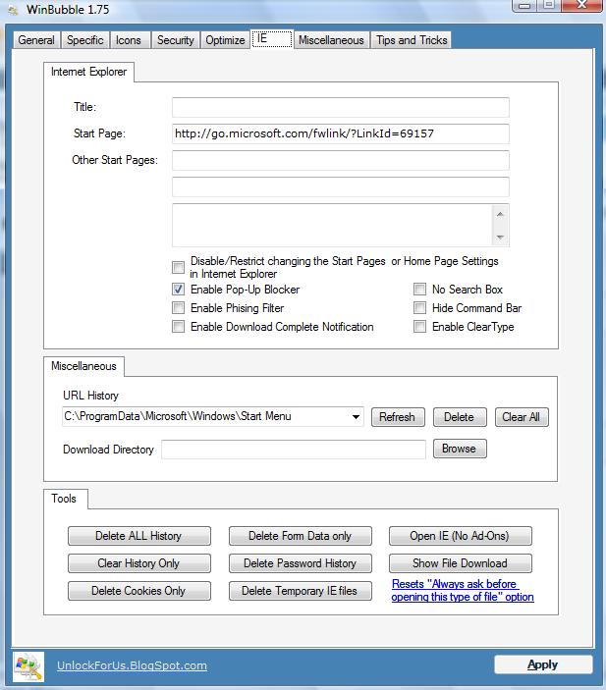The width and height of the screenshot is (606, 690).
Task: Open the Optimize tab
Action: point(225,40)
